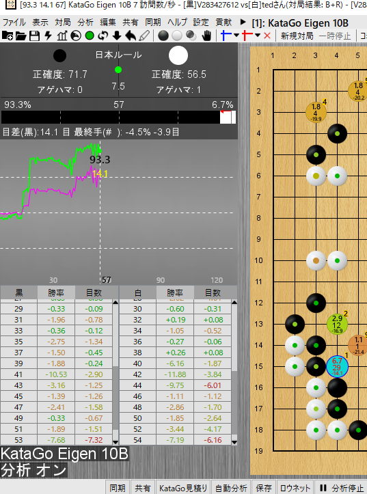
Task: Toggle the 分析停止 pause analysis button
Action: click(x=342, y=488)
